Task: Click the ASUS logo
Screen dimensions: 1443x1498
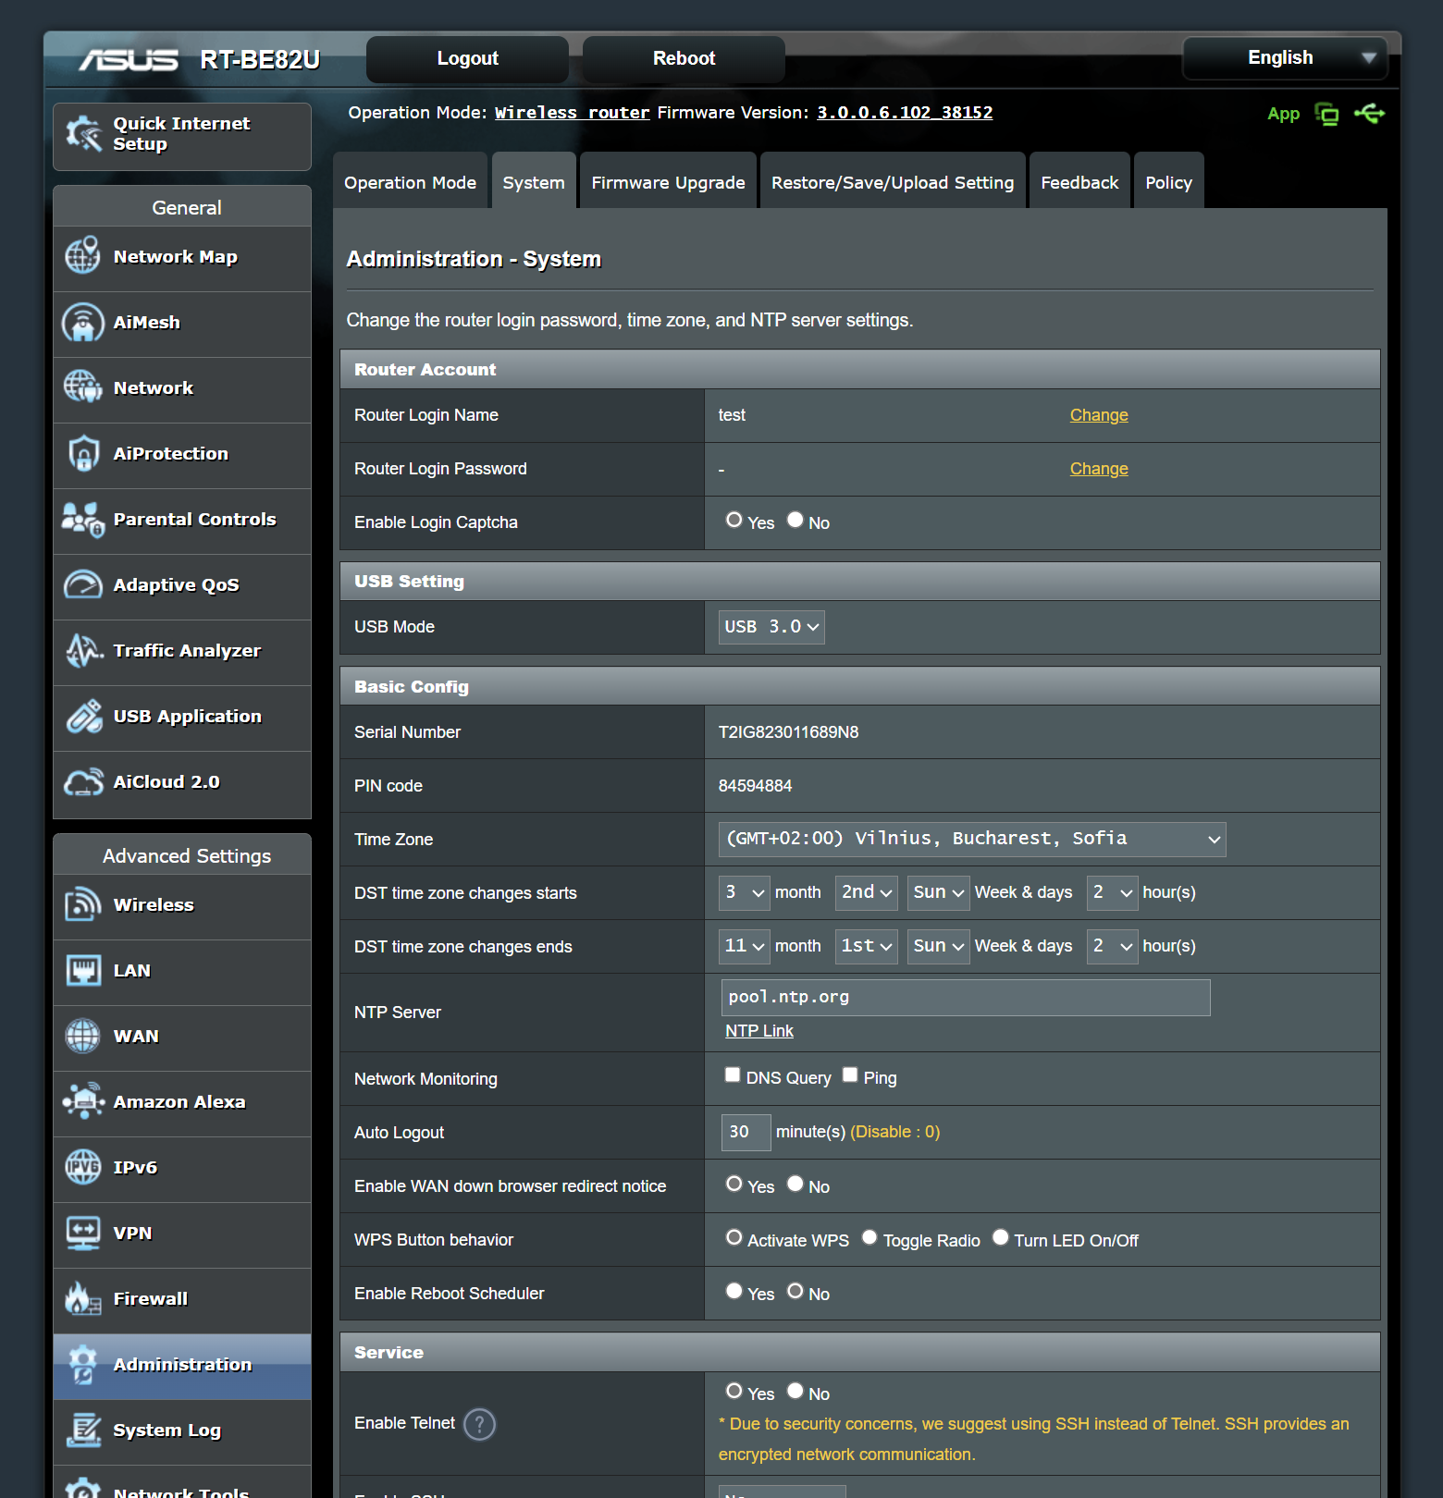Action: tap(129, 60)
